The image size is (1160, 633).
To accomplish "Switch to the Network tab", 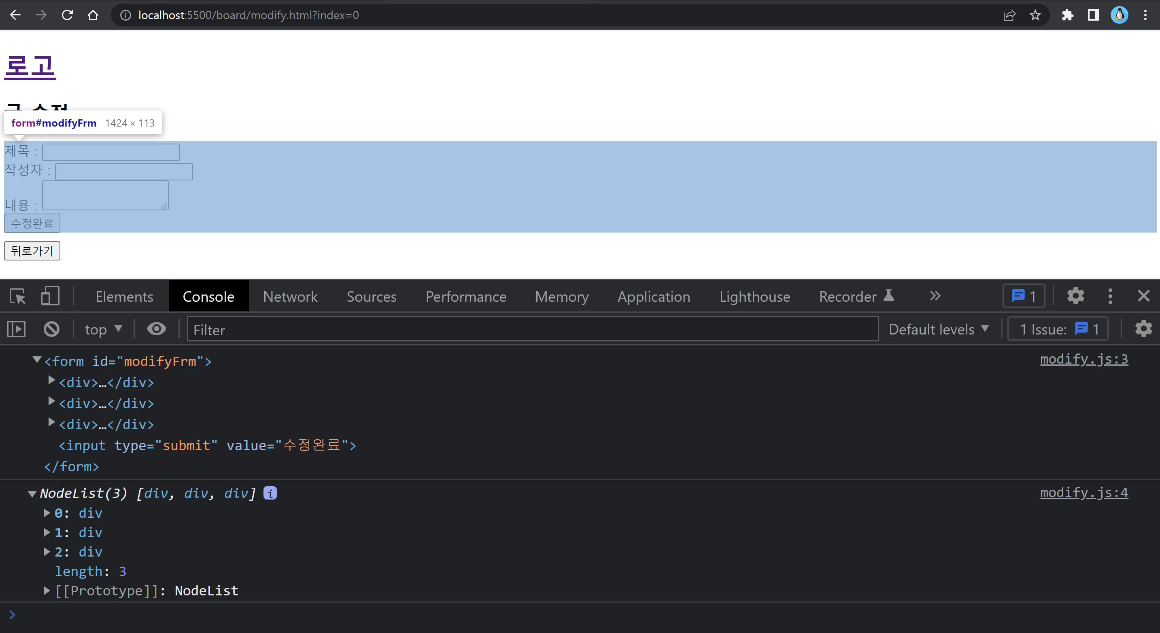I will pyautogui.click(x=290, y=296).
